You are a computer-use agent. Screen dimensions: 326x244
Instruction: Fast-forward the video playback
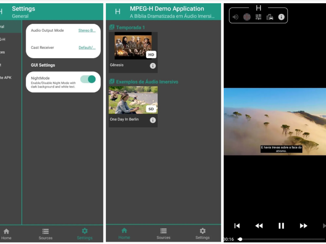point(304,226)
